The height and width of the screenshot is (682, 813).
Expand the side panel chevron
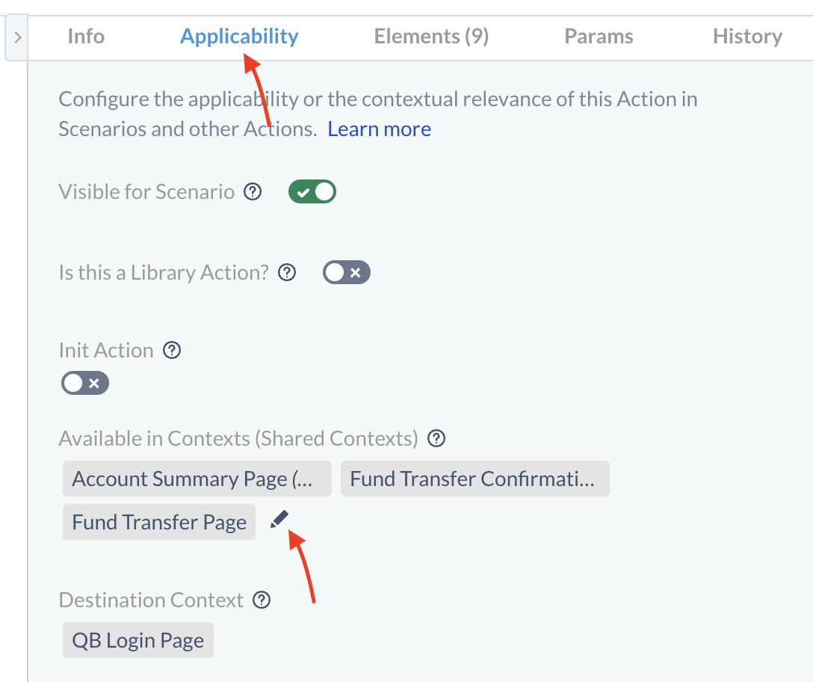[17, 37]
